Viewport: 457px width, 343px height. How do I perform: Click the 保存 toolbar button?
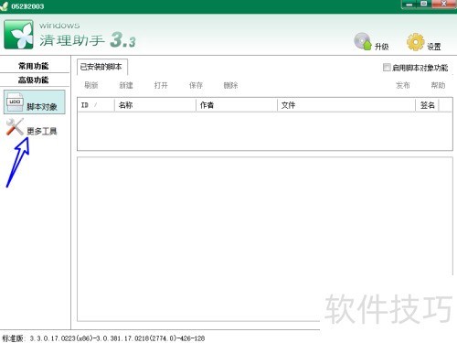[x=196, y=85]
